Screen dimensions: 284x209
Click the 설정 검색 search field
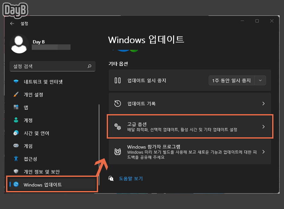click(x=53, y=66)
